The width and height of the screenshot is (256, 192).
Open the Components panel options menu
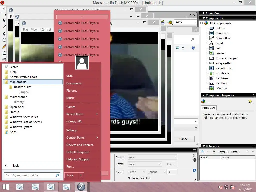point(253,18)
